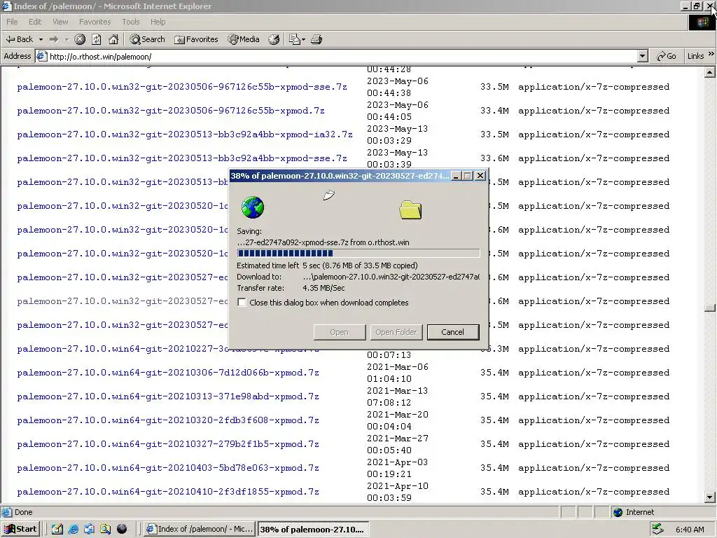Open the Favorites menu
Image resolution: width=717 pixels, height=538 pixels.
coord(95,22)
